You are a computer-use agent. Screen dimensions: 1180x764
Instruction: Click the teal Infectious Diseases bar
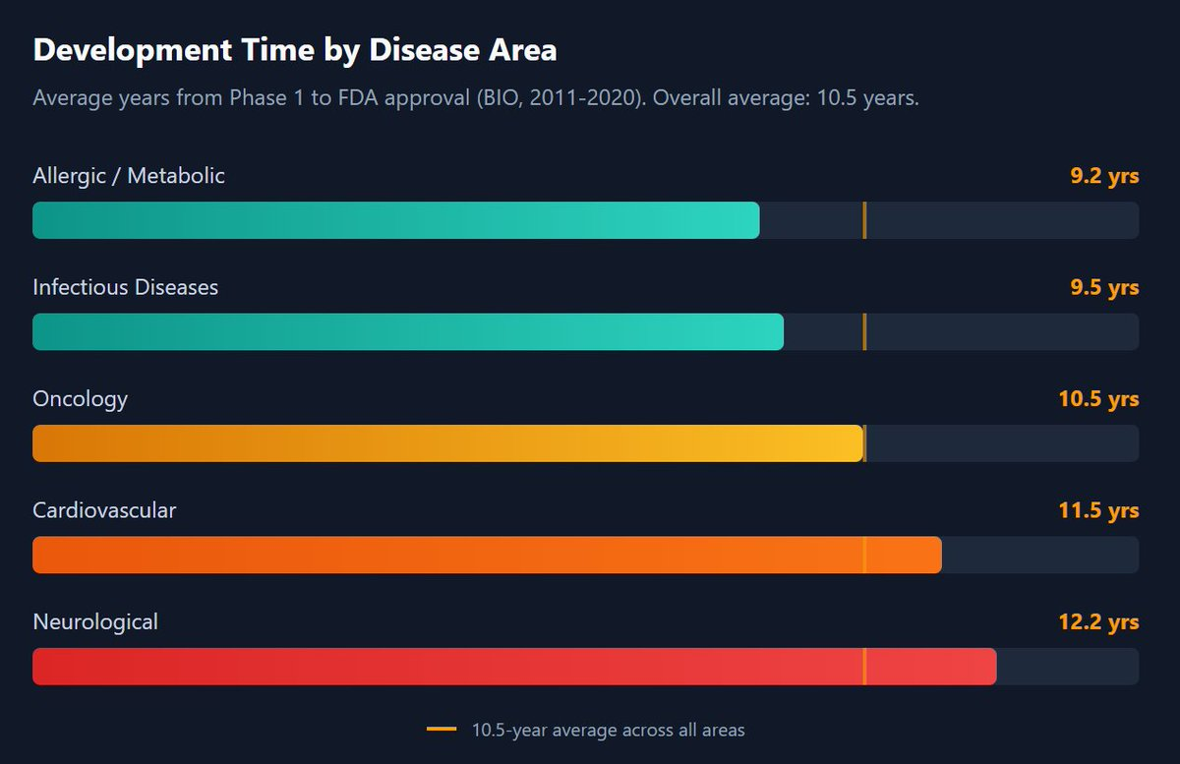pos(407,332)
